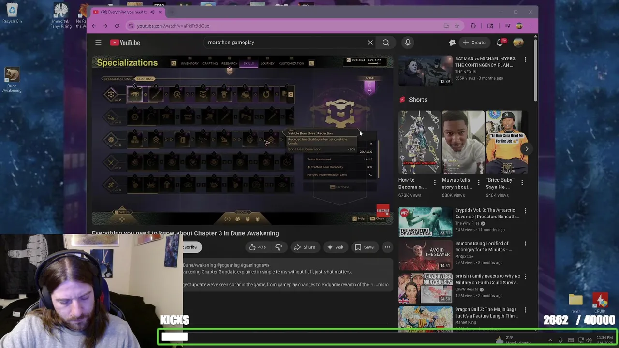Open YouTube account avatar menu

tap(518, 43)
